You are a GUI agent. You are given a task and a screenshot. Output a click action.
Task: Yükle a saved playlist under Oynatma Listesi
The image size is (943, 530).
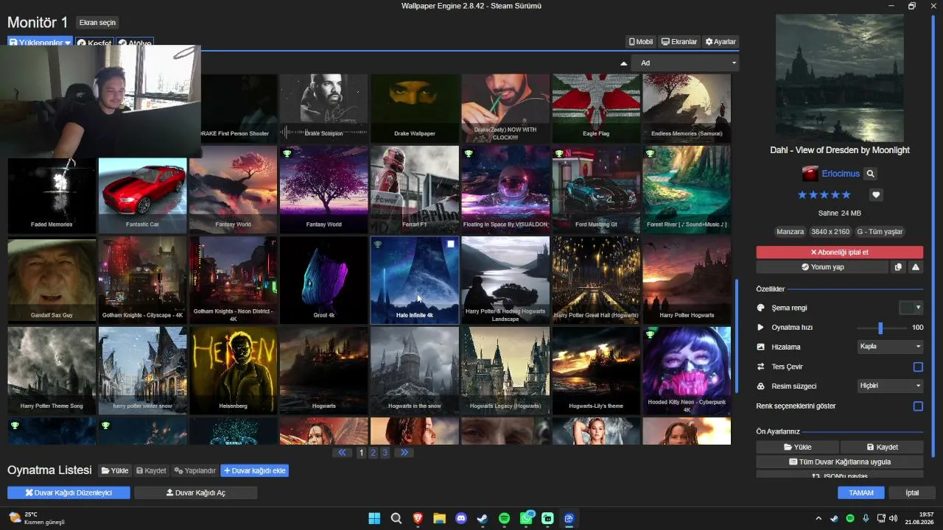115,470
